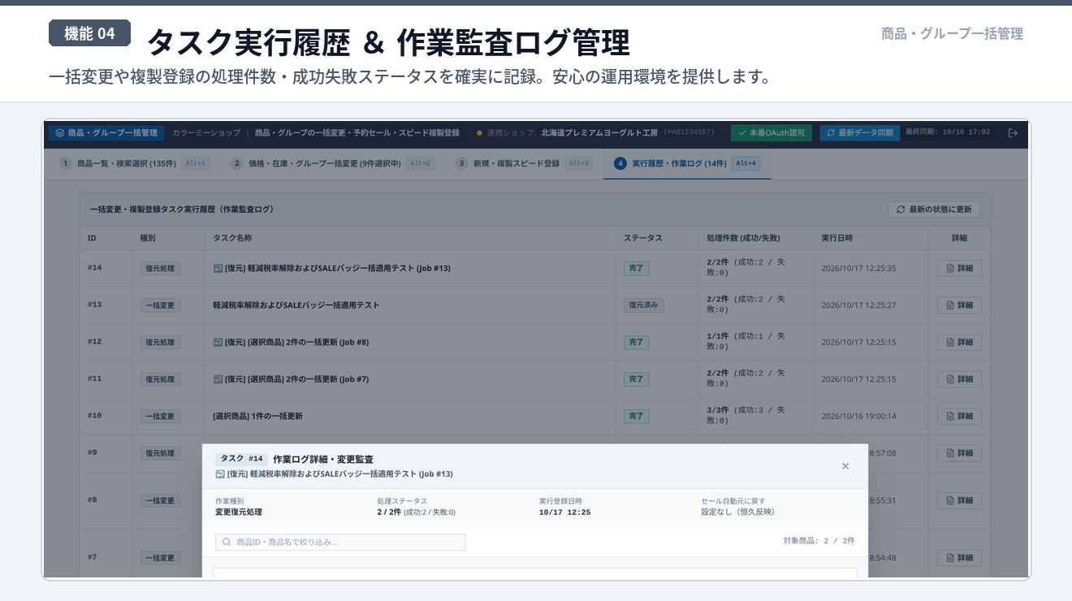Open 詳細 for task #14
The height and width of the screenshot is (601, 1072).
coord(959,268)
